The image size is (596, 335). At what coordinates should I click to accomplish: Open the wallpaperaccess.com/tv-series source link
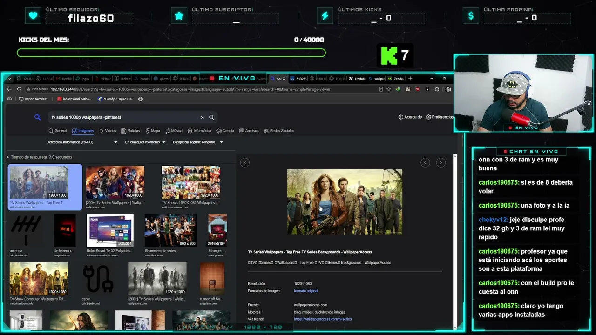(x=323, y=319)
